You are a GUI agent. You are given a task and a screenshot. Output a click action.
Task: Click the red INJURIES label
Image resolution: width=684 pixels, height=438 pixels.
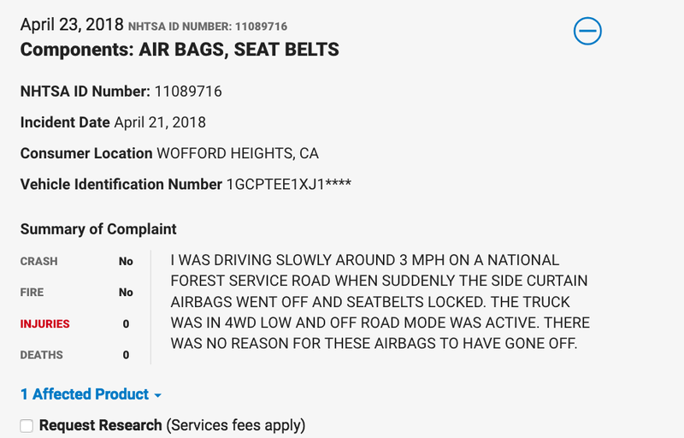45,323
